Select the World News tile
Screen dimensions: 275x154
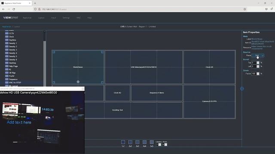[78, 67]
